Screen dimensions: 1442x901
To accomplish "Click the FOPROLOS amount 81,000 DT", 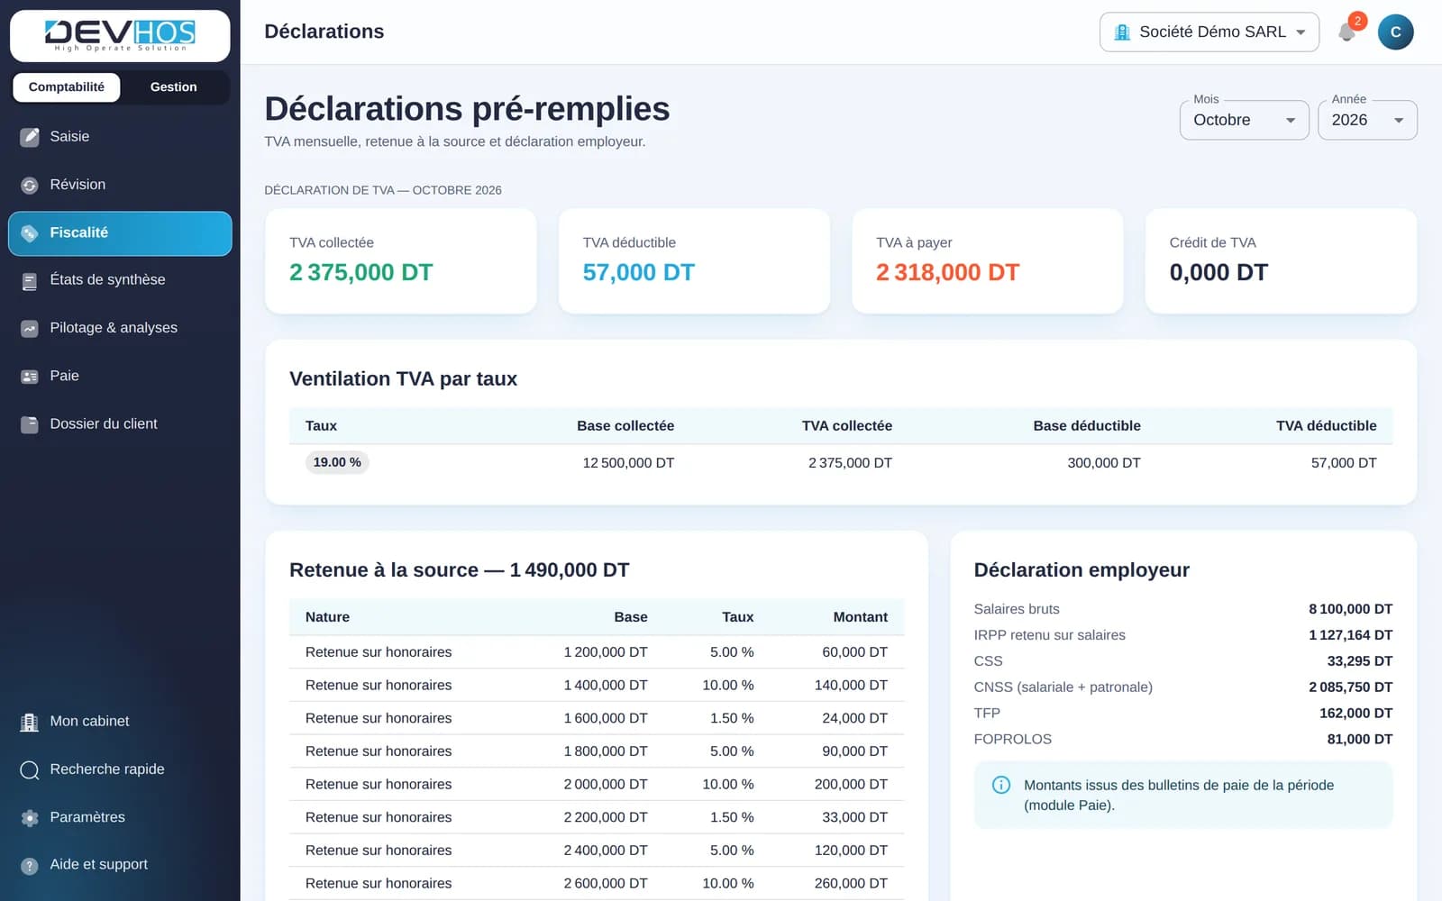I will [x=1359, y=740].
